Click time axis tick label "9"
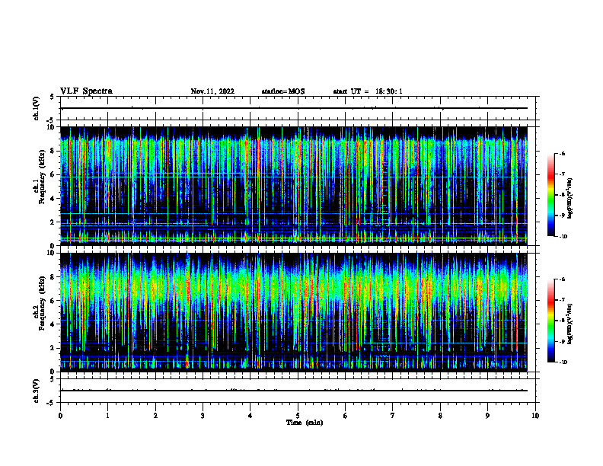This screenshot has height=466, width=603. 487,416
